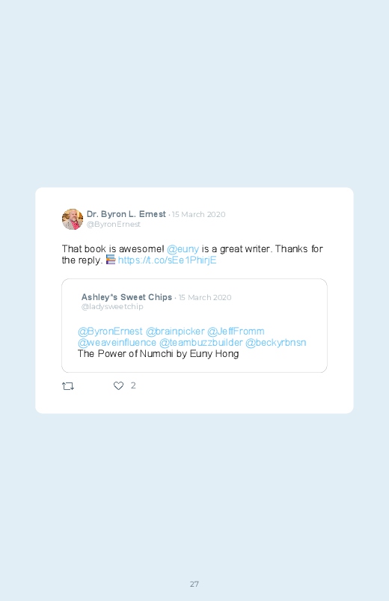
Task: Open tweet date 15 March 2020 on Byron's tweet
Action: click(x=198, y=214)
